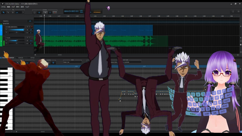
Task: Click the C4 piano key
Action: click(6, 75)
